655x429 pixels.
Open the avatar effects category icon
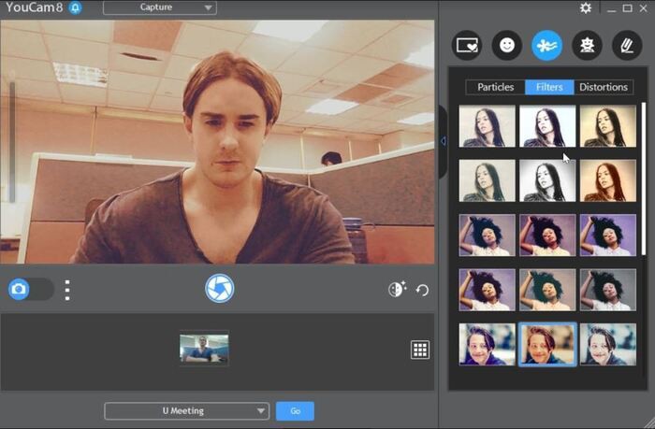(x=587, y=45)
